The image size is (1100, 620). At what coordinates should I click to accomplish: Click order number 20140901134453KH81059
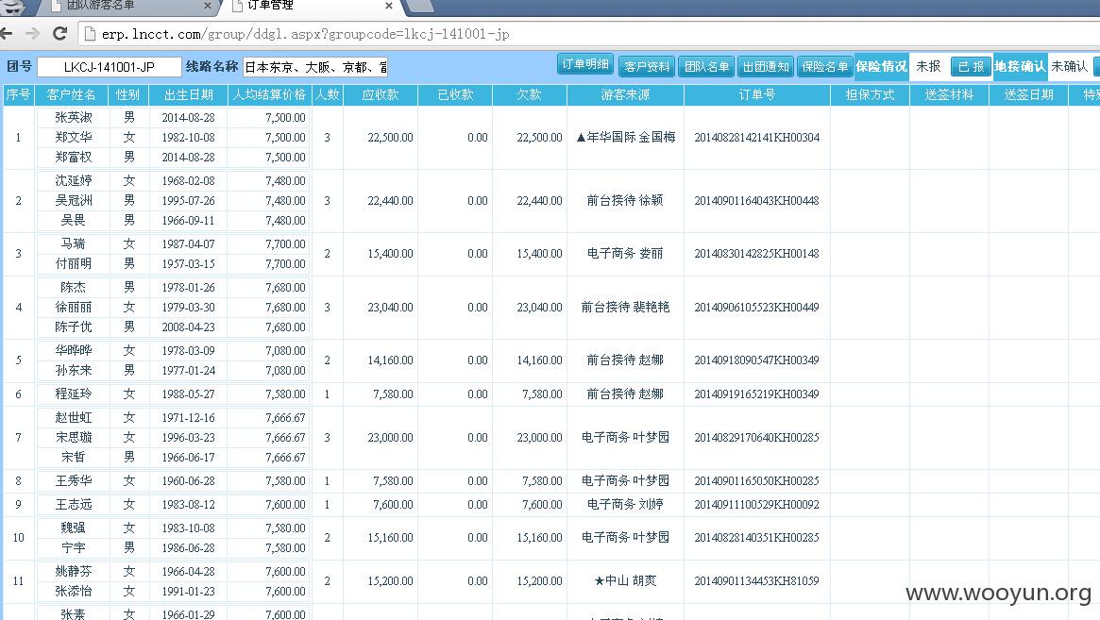coord(756,581)
